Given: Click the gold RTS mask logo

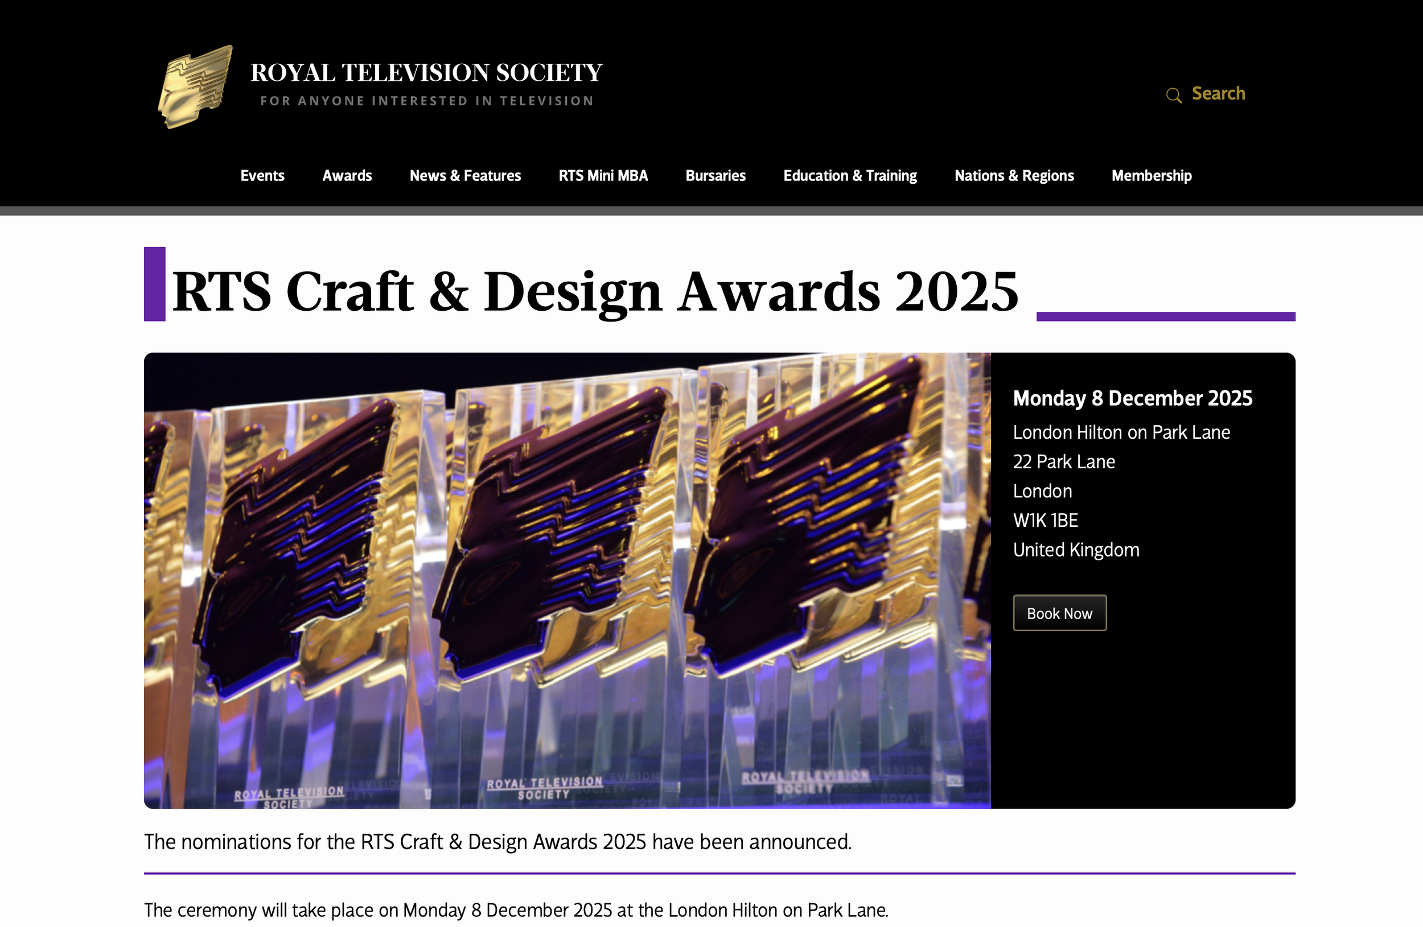Looking at the screenshot, I should coord(195,87).
